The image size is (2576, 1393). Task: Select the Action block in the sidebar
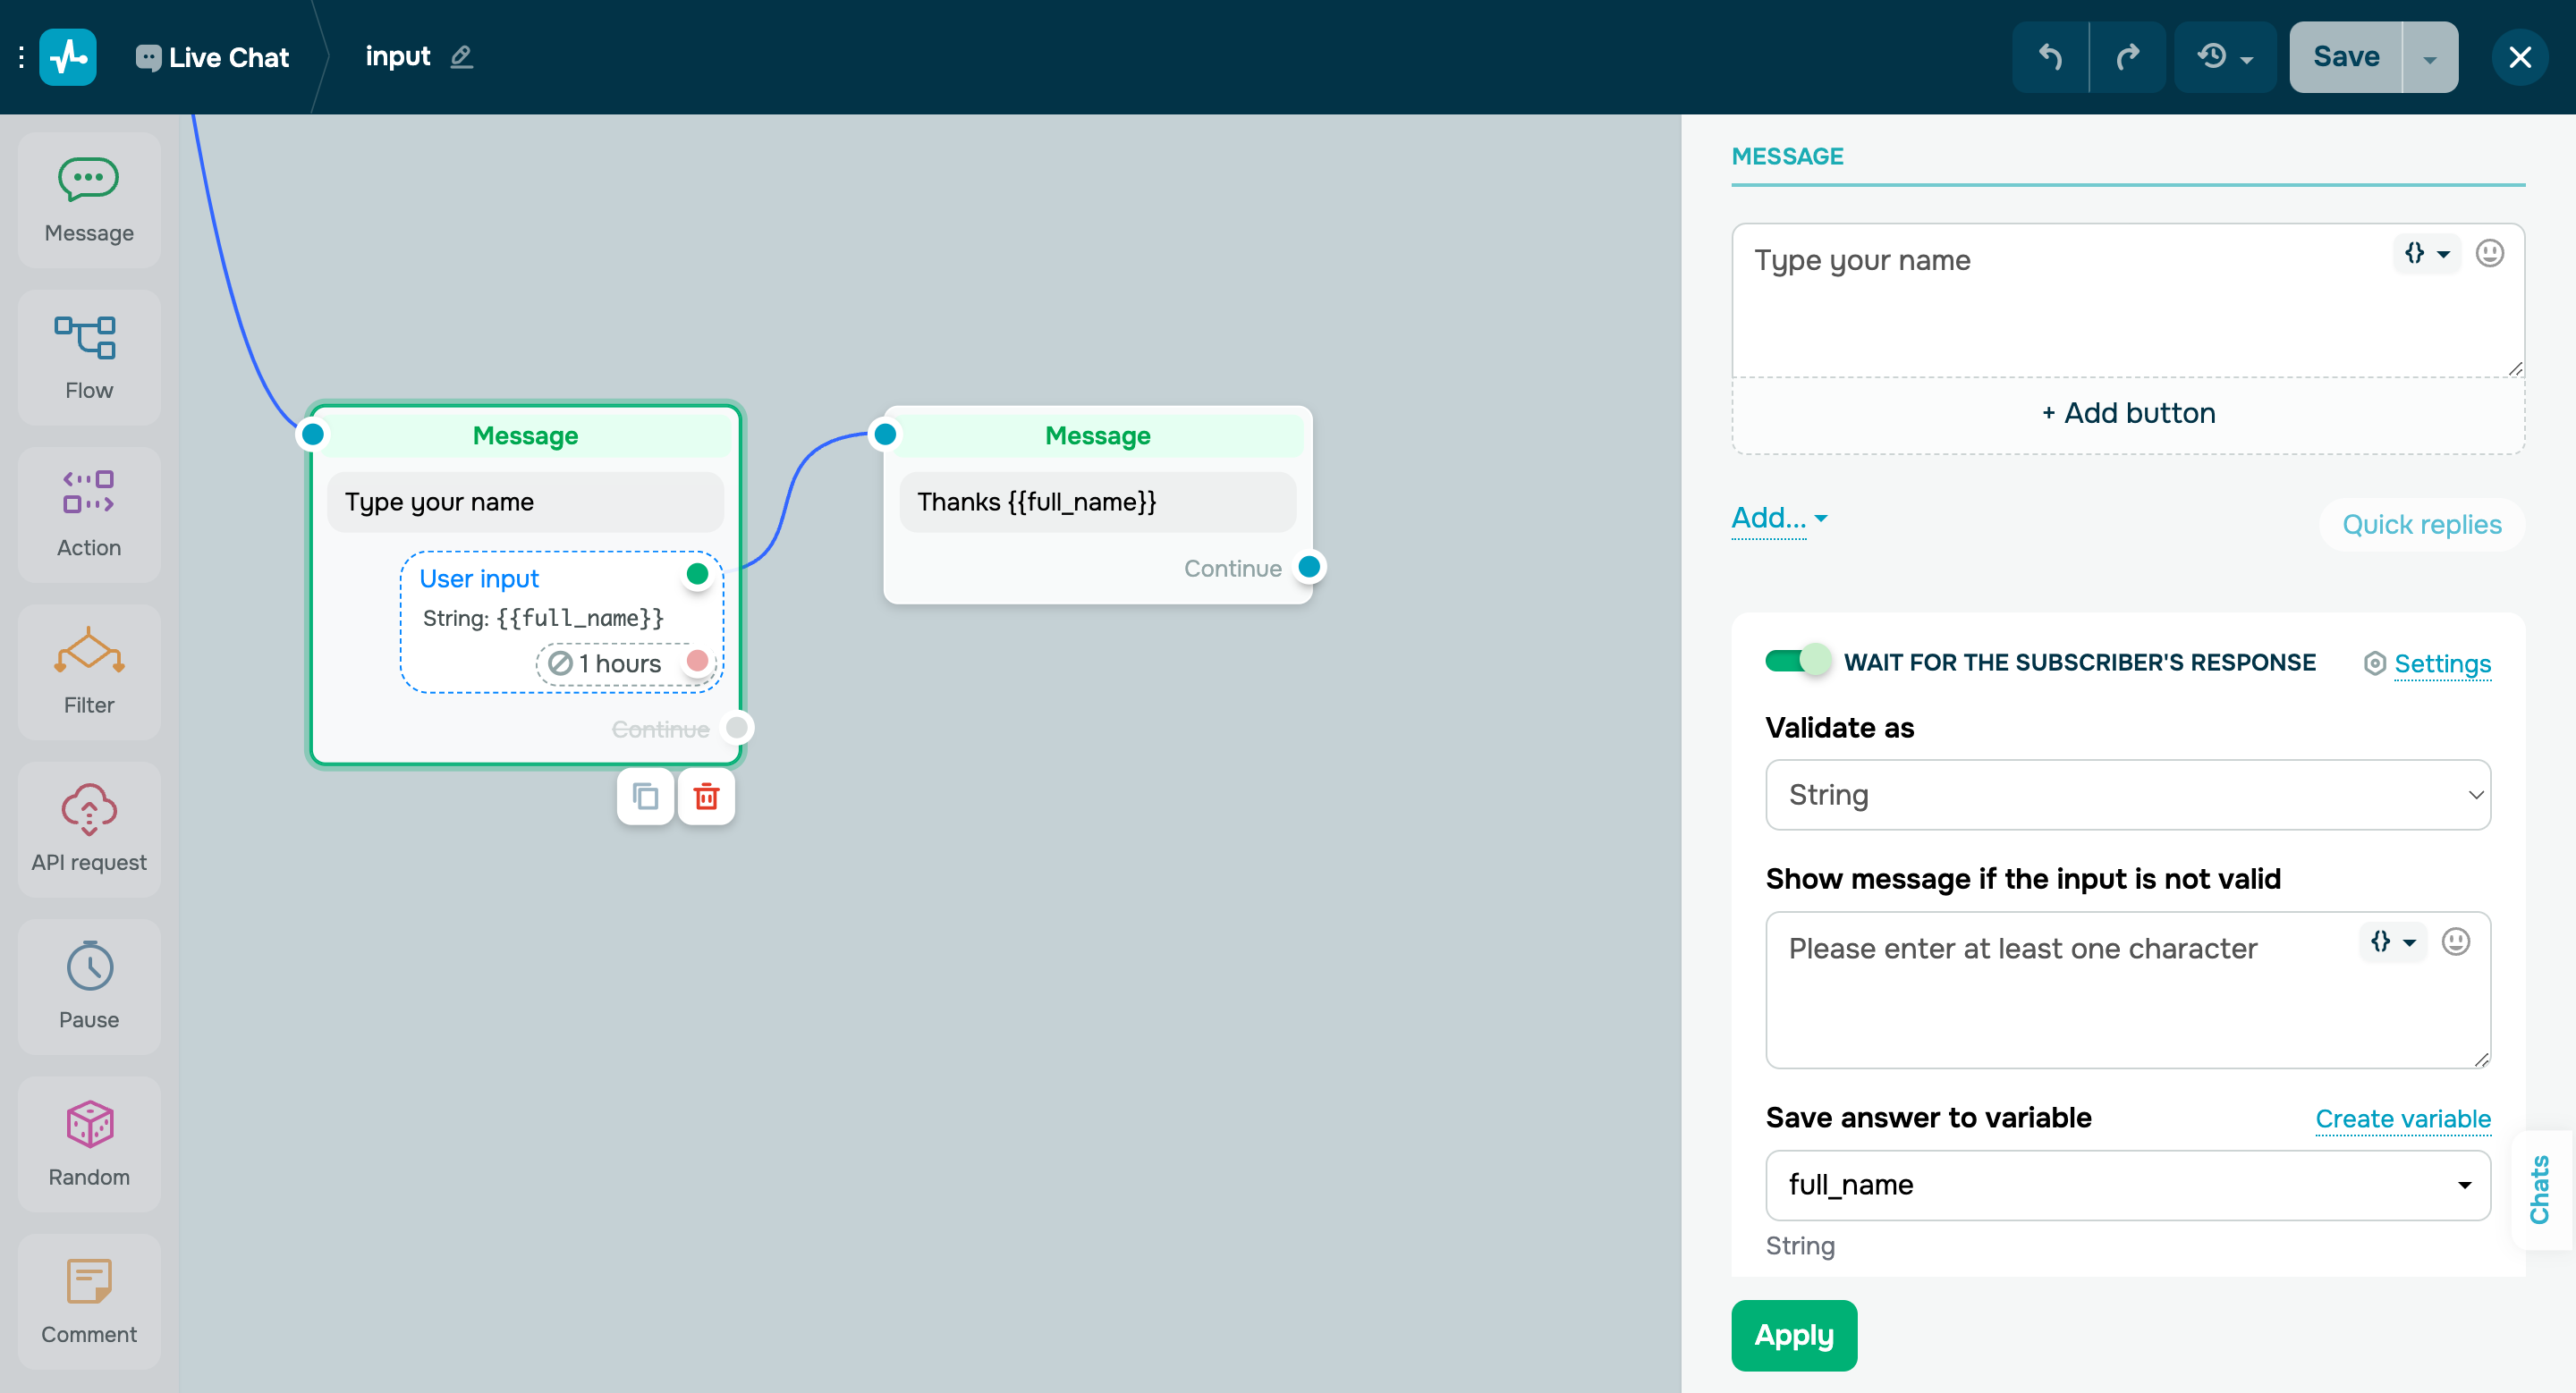[x=88, y=513]
